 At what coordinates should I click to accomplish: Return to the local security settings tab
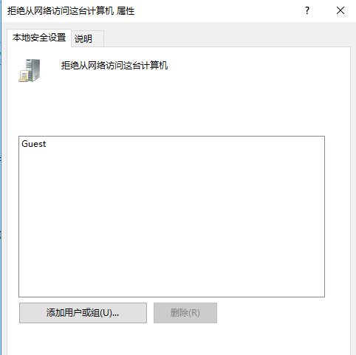click(x=39, y=38)
